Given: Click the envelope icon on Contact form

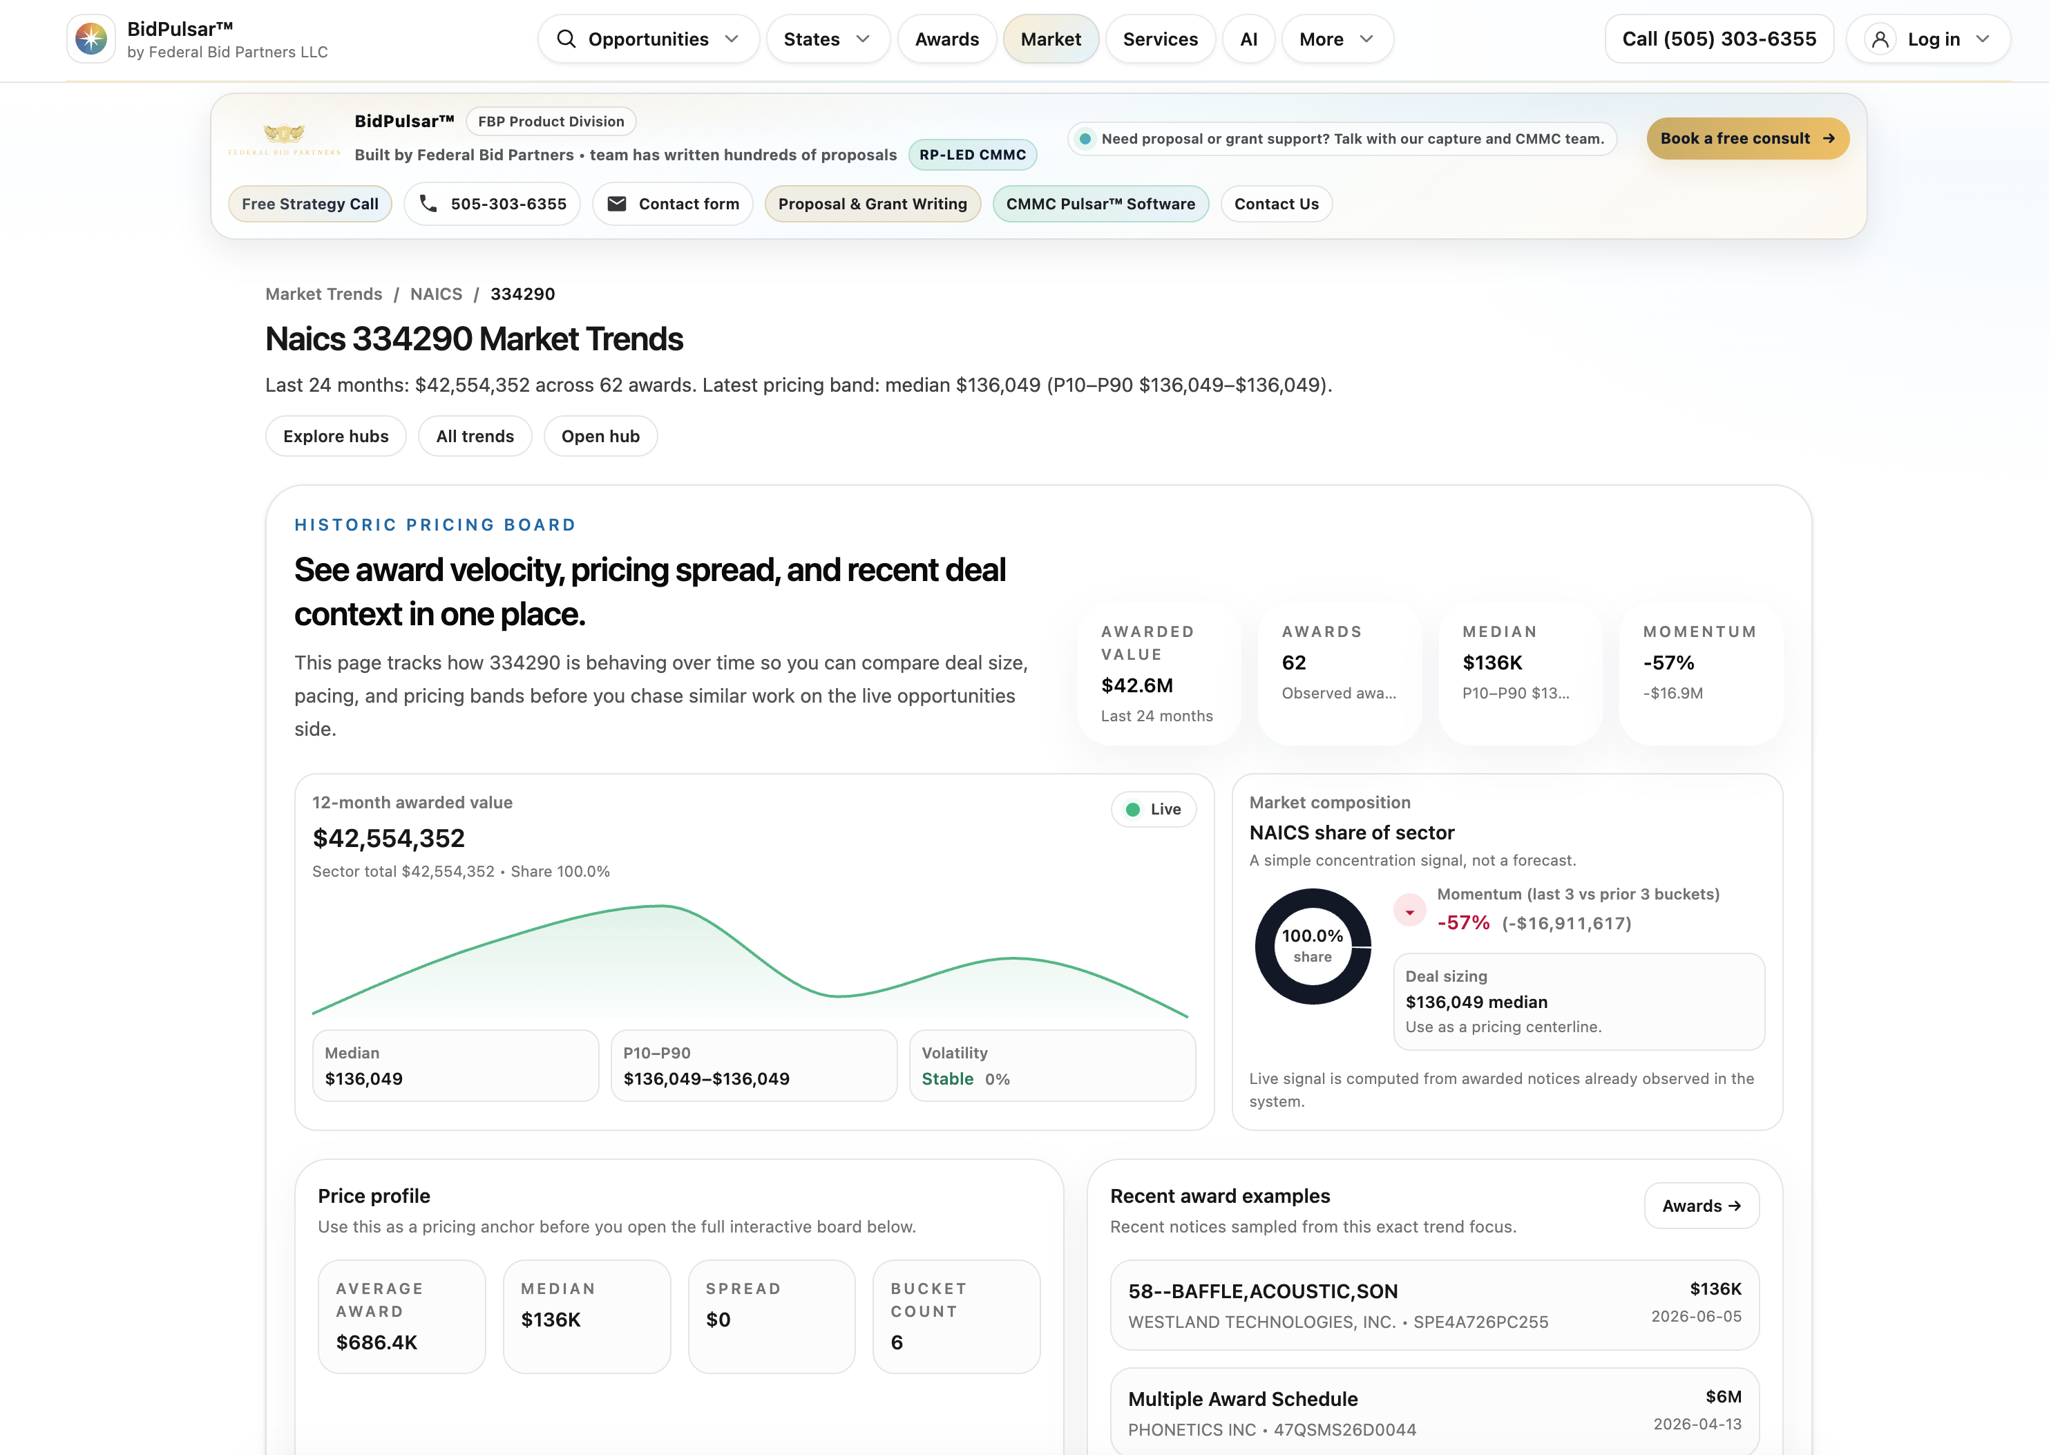Looking at the screenshot, I should coord(618,203).
